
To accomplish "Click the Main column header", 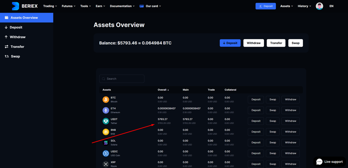I will [186, 90].
